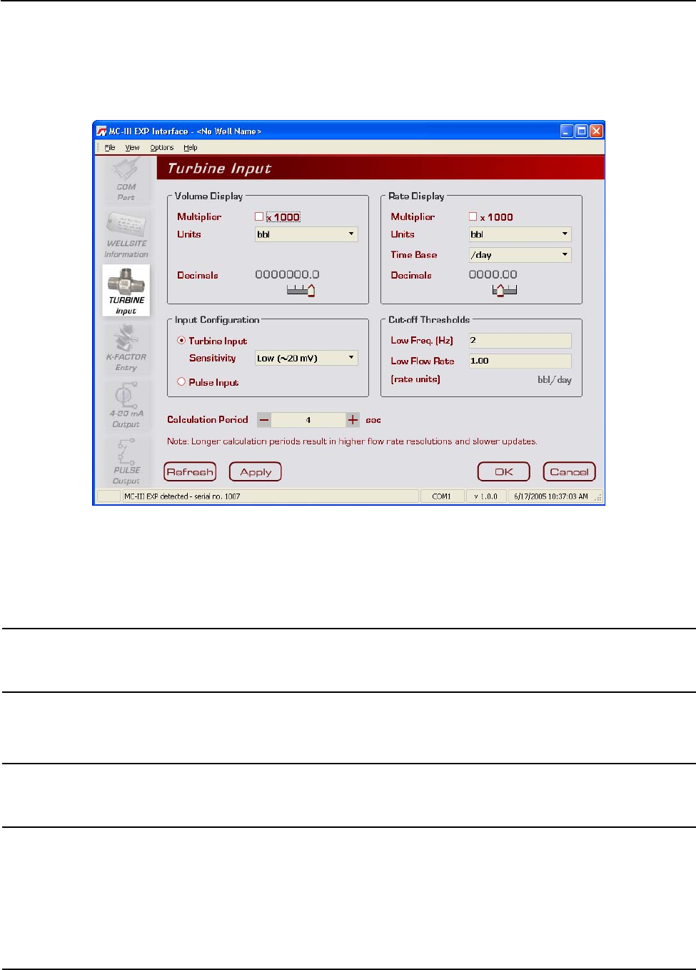696x970 pixels.
Task: Open the WELLSITE Information sidebar icon
Action: tap(126, 235)
